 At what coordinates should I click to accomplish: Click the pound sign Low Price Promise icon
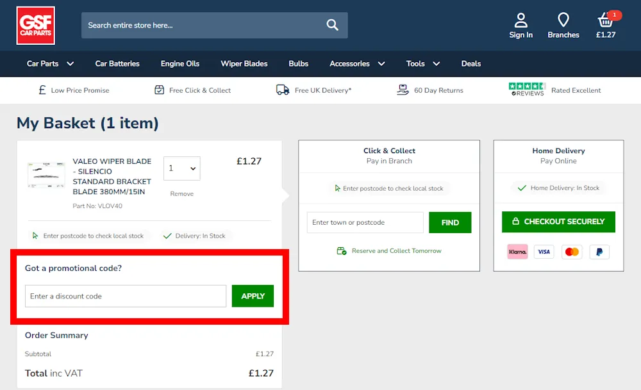click(42, 90)
